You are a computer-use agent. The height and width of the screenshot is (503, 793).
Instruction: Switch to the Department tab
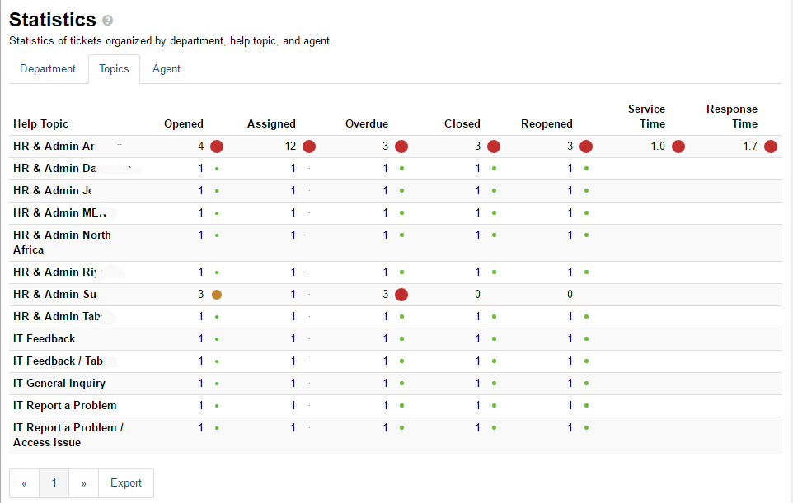point(48,68)
